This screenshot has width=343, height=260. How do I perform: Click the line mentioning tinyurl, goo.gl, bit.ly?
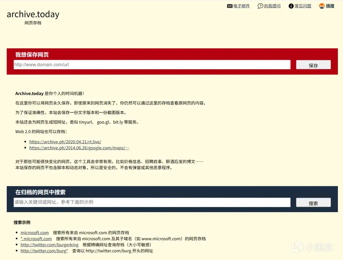(x=77, y=122)
